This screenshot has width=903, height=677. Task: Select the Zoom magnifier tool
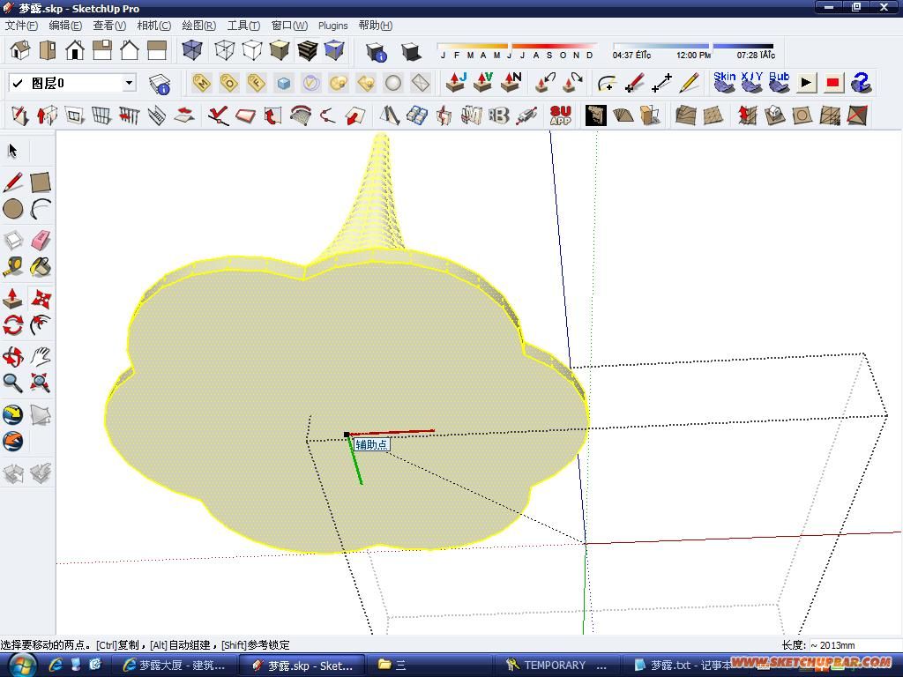tap(12, 383)
